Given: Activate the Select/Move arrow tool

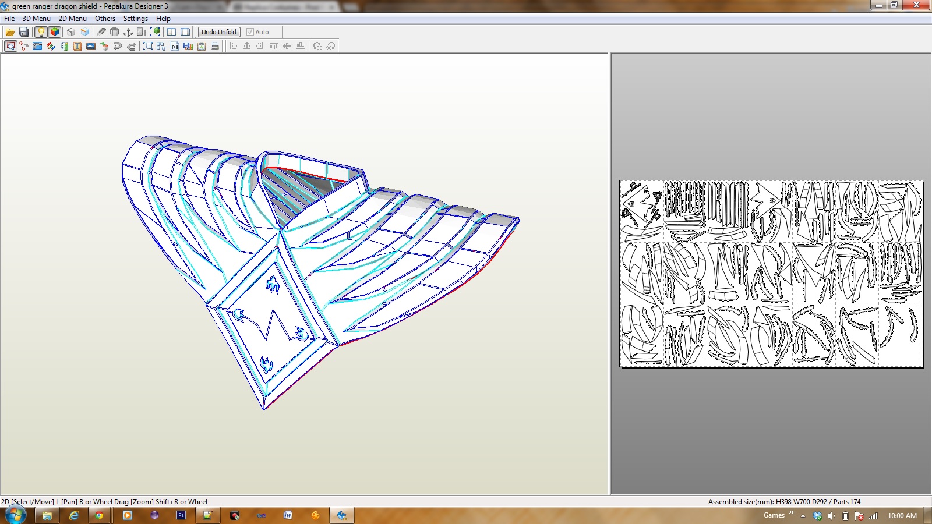Looking at the screenshot, I should pyautogui.click(x=10, y=46).
